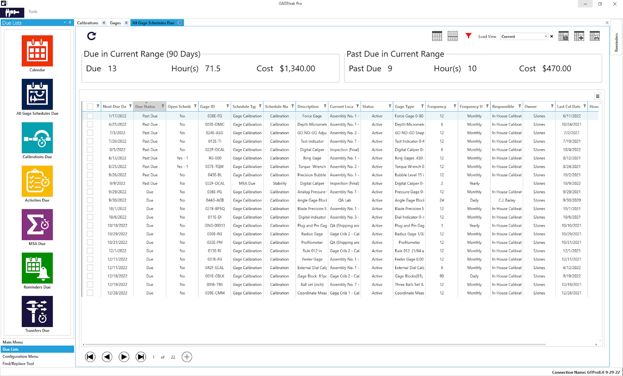The image size is (623, 376).
Task: Click the print grid icon
Action: click(x=595, y=36)
